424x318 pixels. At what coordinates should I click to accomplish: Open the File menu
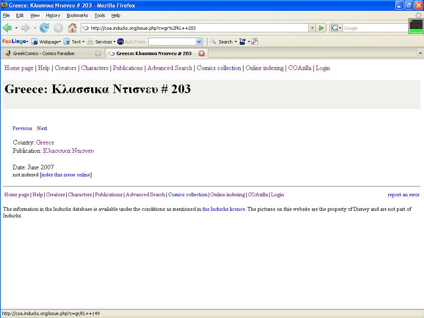6,15
